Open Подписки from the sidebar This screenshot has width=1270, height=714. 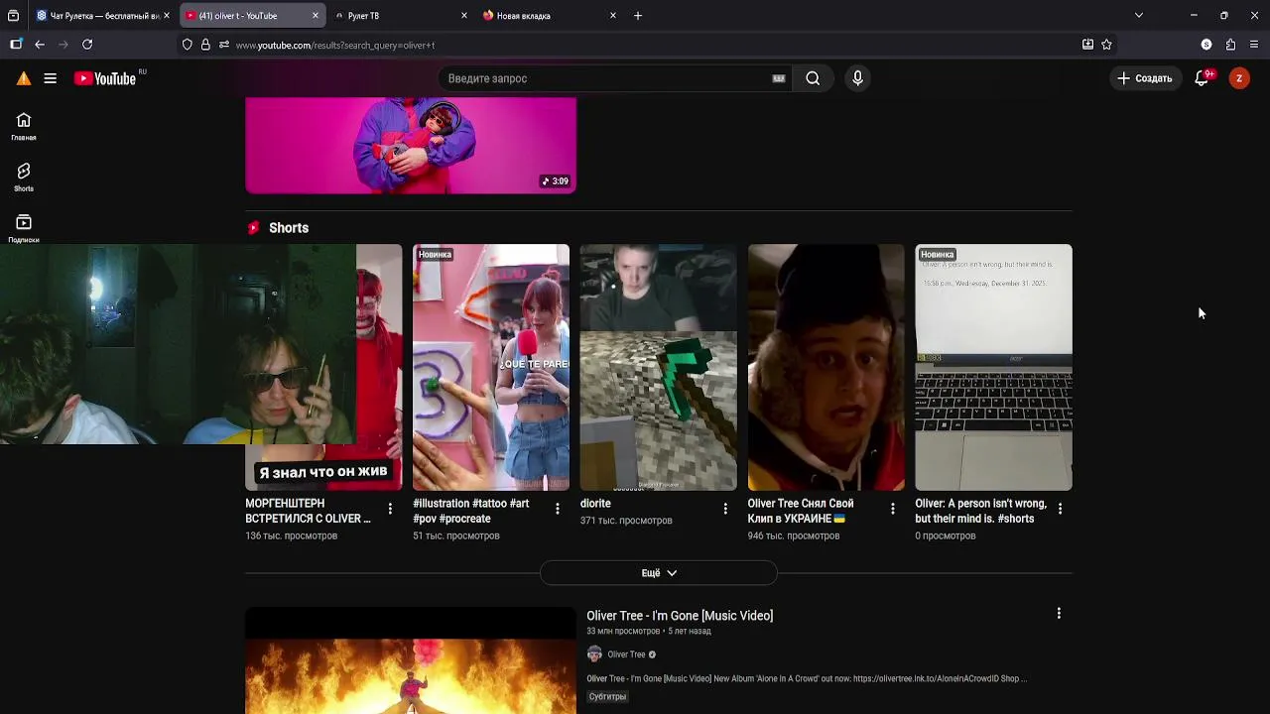[x=24, y=229]
